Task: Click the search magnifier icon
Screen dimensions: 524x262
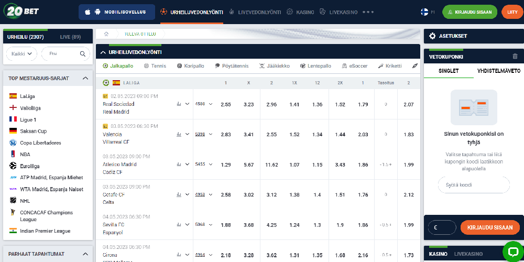Action: click(83, 53)
